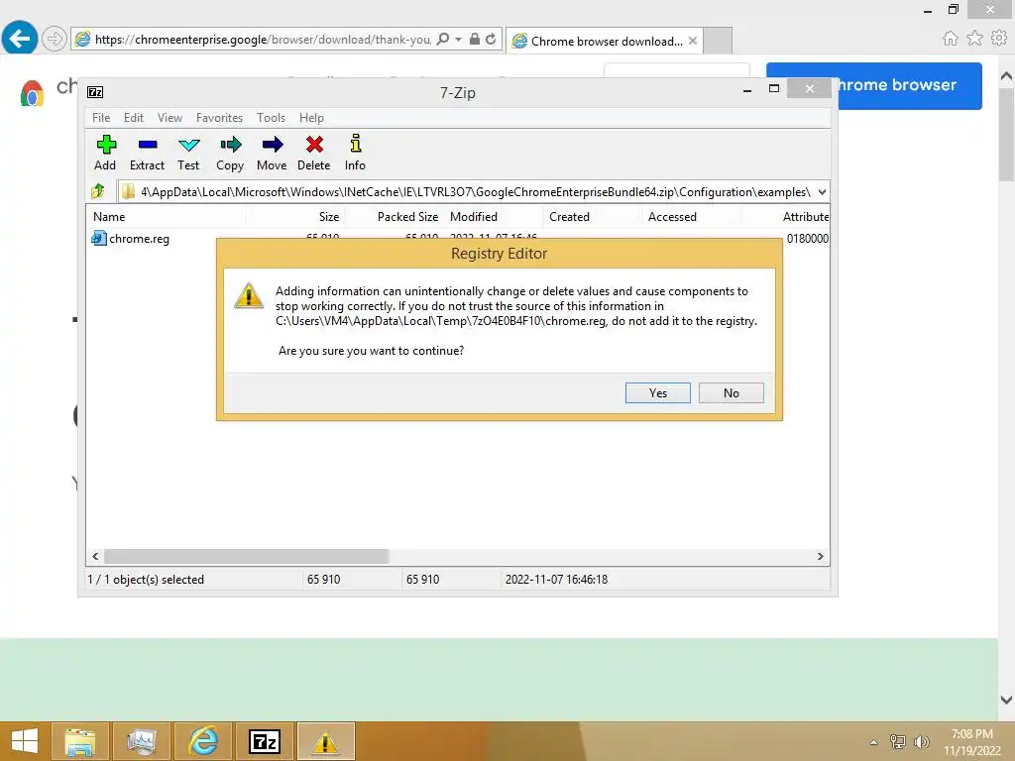The height and width of the screenshot is (761, 1015).
Task: Open the Tools menu in 7-Zip
Action: pos(271,118)
